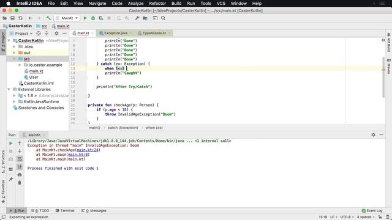The width and height of the screenshot is (392, 220).
Task: Open project folder icon in toolbar
Action: tap(4, 18)
